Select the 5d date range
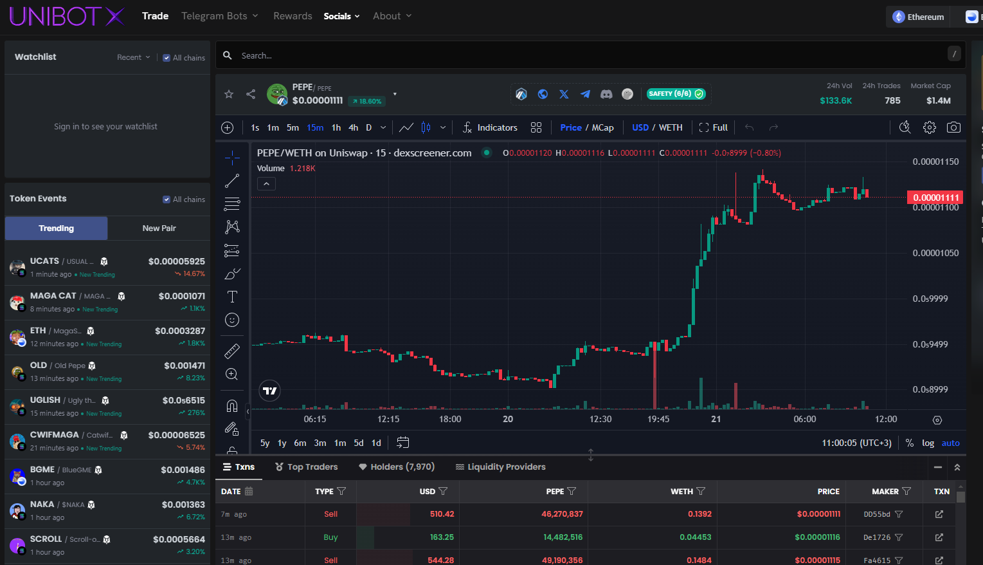Image resolution: width=983 pixels, height=565 pixels. pos(359,443)
